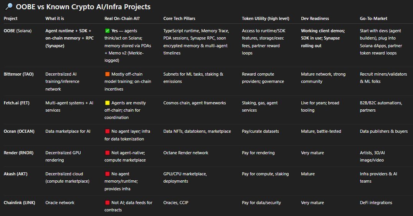
Task: Click the magnifying glass emoji in the title
Action: pyautogui.click(x=9, y=7)
